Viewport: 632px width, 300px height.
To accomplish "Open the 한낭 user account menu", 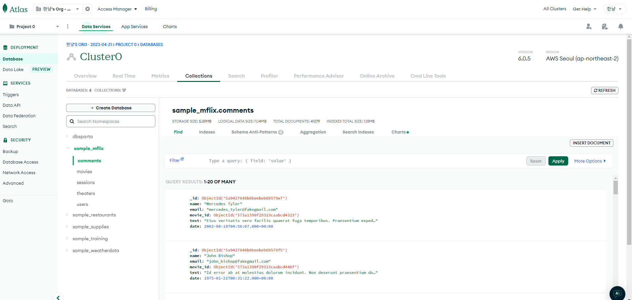I will pyautogui.click(x=614, y=9).
